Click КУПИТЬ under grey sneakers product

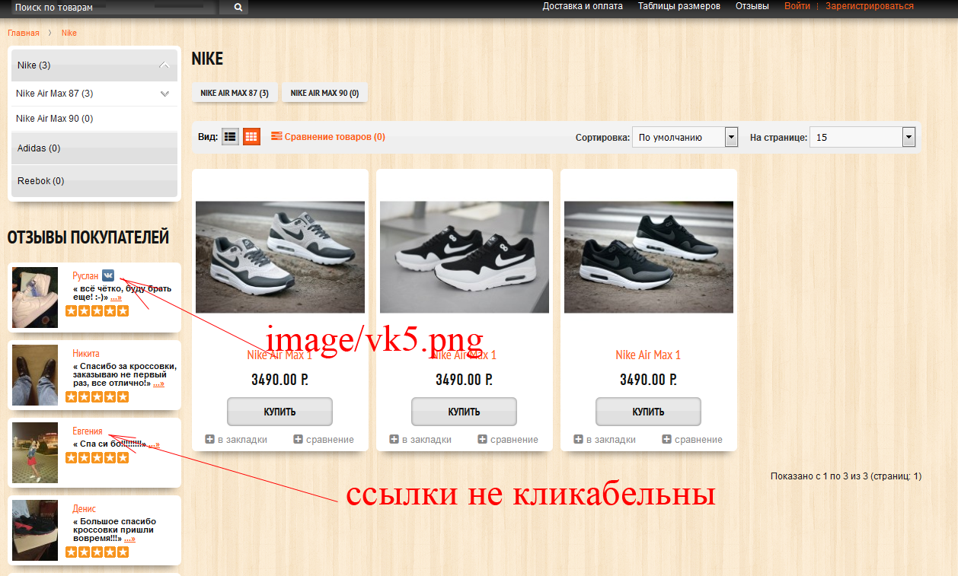tap(280, 412)
